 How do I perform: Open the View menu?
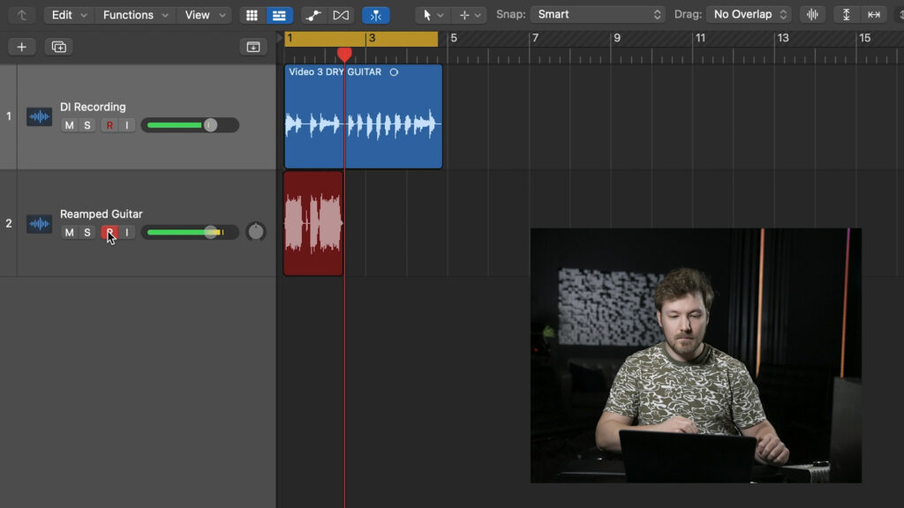pyautogui.click(x=204, y=15)
